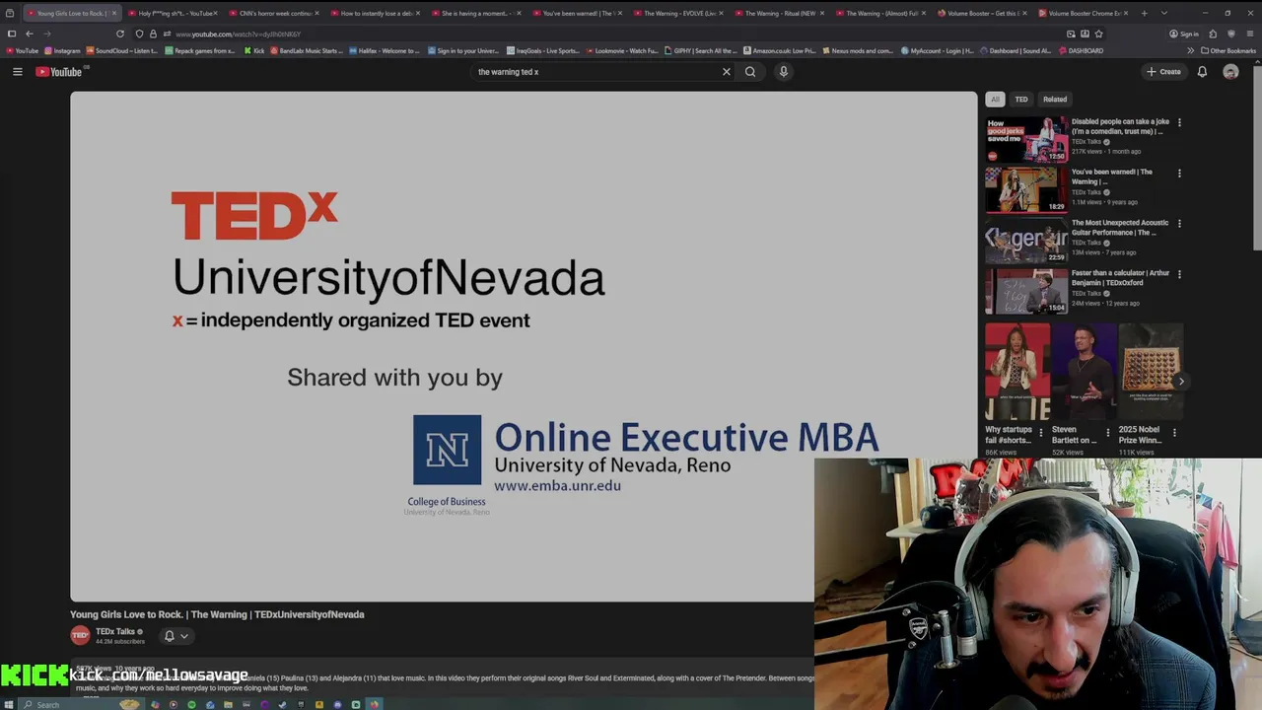Image resolution: width=1262 pixels, height=710 pixels.
Task: Open the Instagram bookmark
Action: coord(63,50)
